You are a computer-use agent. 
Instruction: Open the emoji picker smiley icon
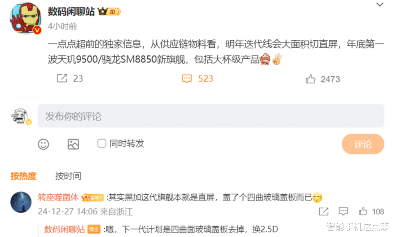44,144
